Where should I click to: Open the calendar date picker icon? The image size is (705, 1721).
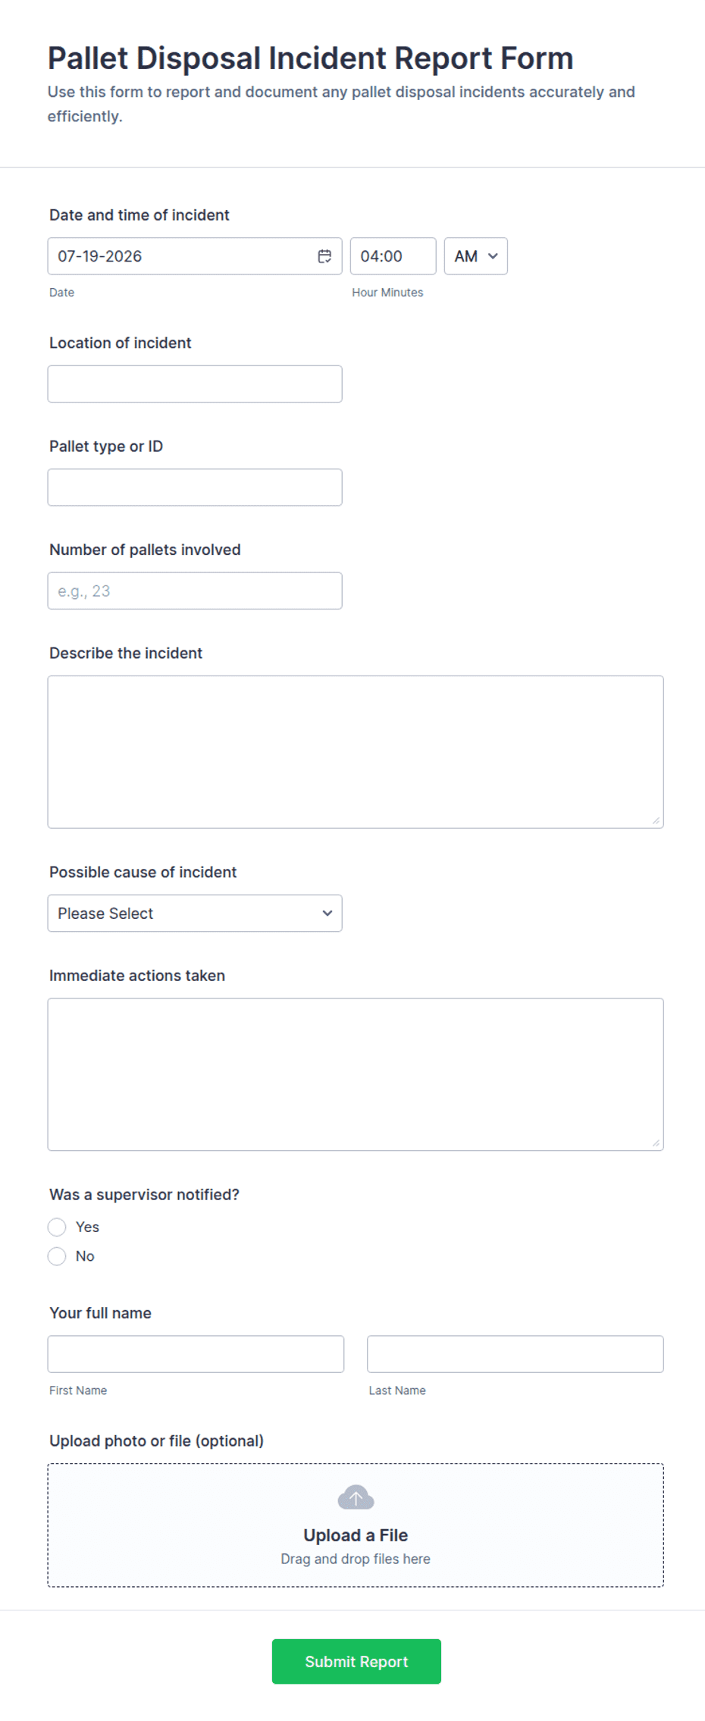[x=324, y=256]
